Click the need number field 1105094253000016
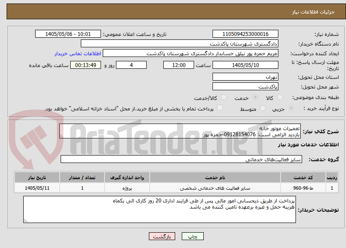The image size is (346, 248). pyautogui.click(x=245, y=34)
